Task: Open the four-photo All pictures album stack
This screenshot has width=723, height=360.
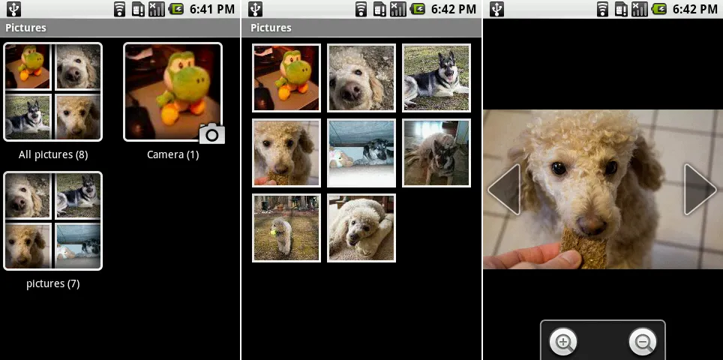Action: pos(52,91)
